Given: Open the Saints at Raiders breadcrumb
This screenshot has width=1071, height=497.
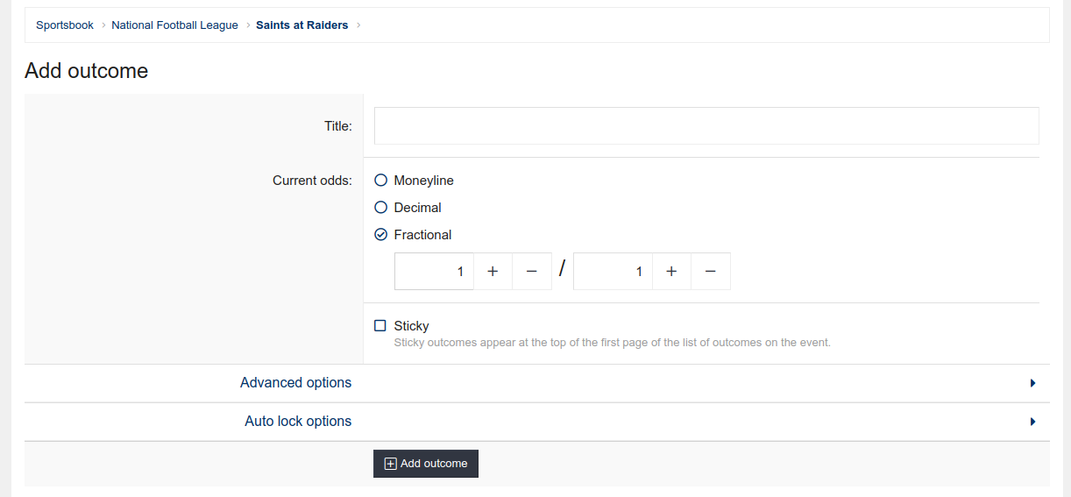Looking at the screenshot, I should (x=301, y=25).
